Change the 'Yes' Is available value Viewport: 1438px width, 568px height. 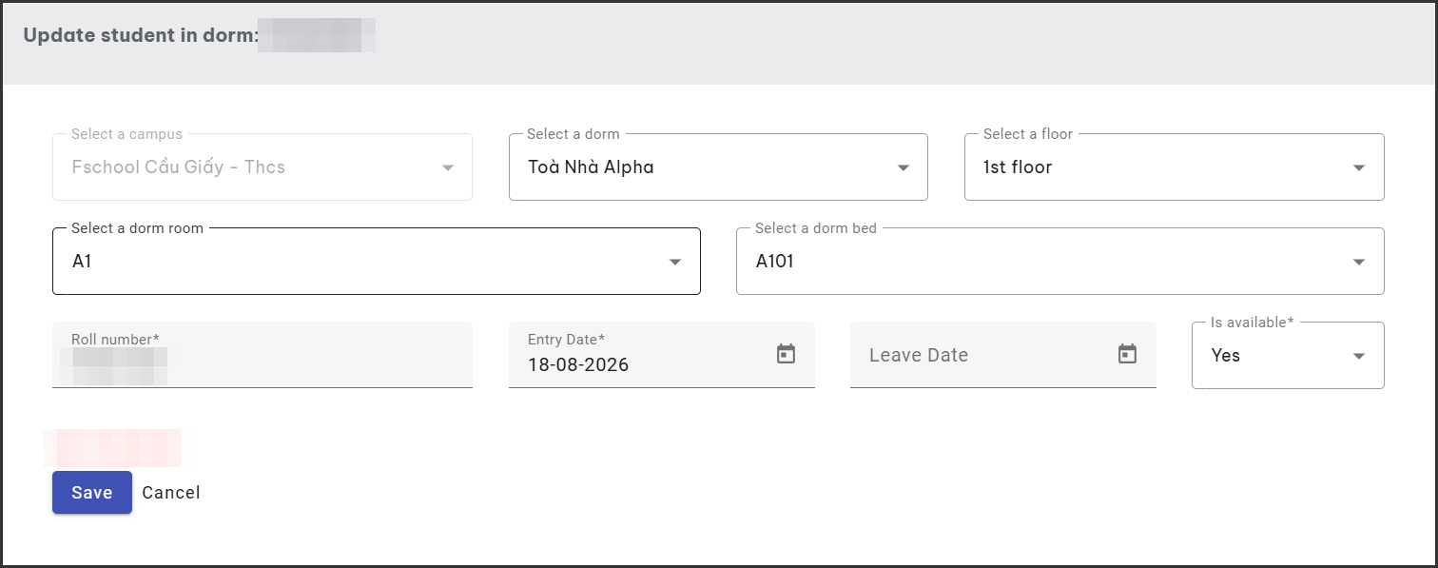click(x=1288, y=356)
